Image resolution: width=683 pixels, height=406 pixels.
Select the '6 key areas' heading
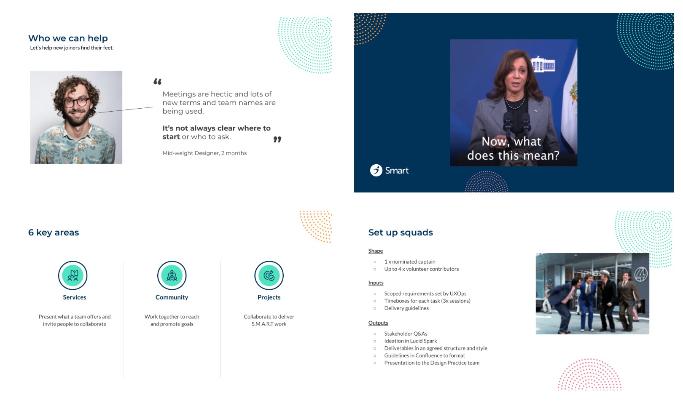click(x=54, y=232)
